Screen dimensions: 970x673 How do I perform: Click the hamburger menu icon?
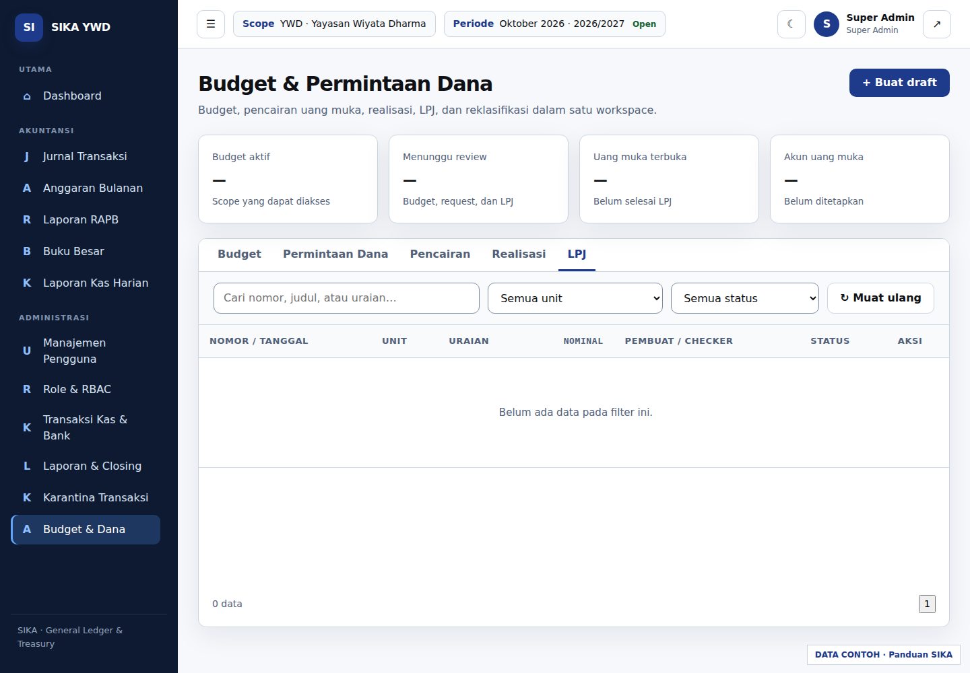pyautogui.click(x=211, y=24)
